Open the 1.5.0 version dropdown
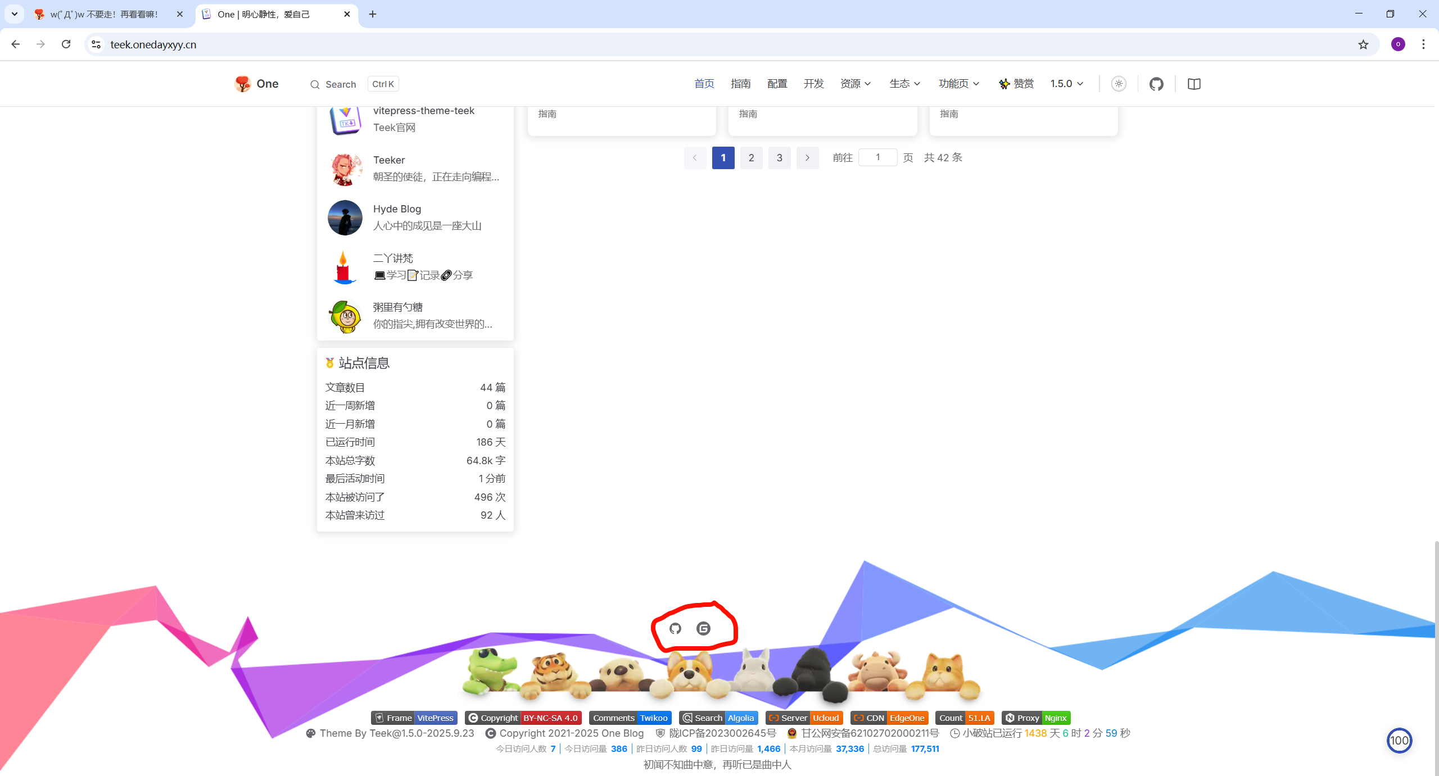Viewport: 1439px width, 776px height. tap(1066, 84)
